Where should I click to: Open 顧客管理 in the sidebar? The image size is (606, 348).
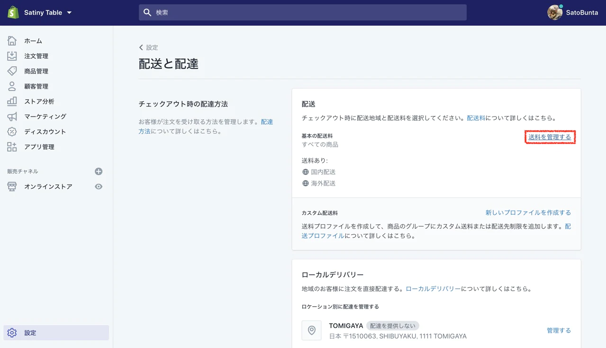point(36,86)
